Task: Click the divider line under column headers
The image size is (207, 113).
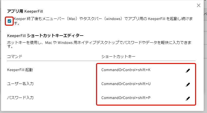Action: click(101, 61)
